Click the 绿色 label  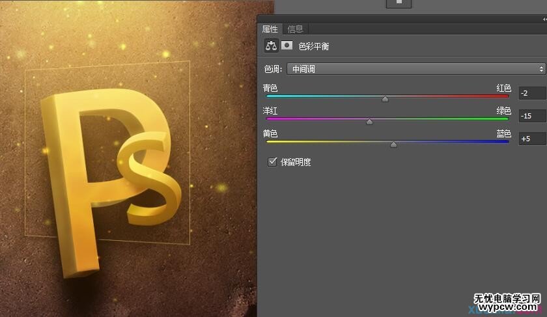click(x=504, y=111)
